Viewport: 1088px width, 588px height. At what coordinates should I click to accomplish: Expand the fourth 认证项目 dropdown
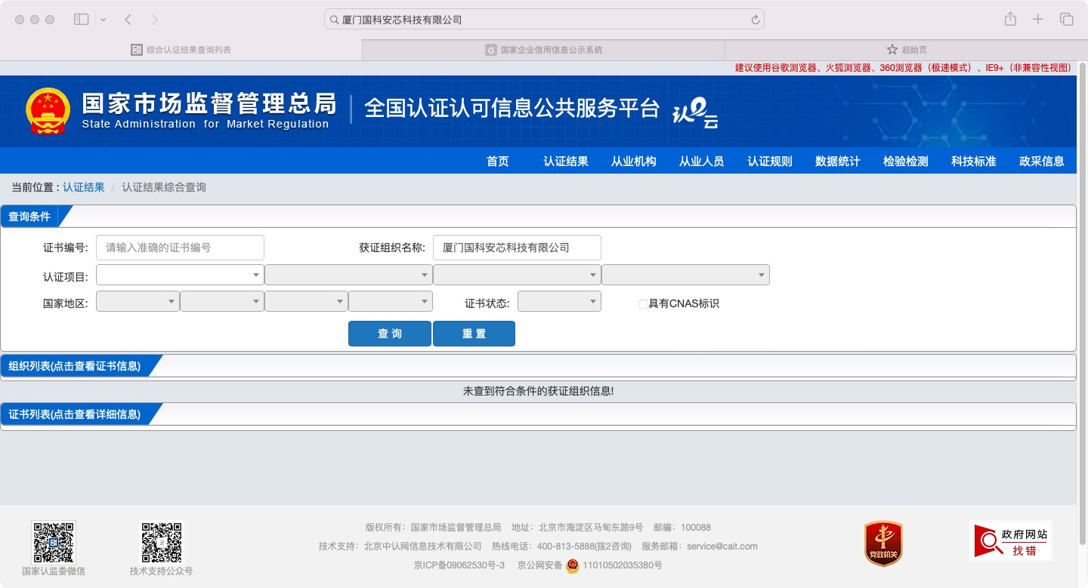tap(685, 275)
